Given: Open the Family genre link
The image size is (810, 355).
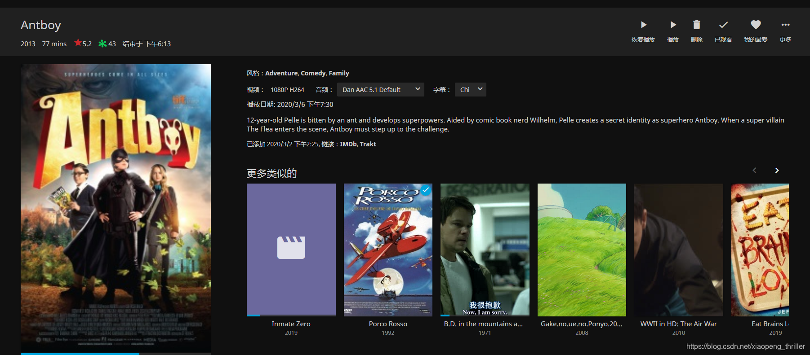Looking at the screenshot, I should [x=339, y=73].
